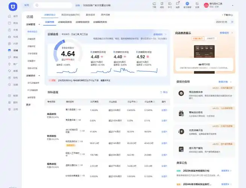Click the 商品搜索排序 card icon
246x188 pixels.
[181, 92]
